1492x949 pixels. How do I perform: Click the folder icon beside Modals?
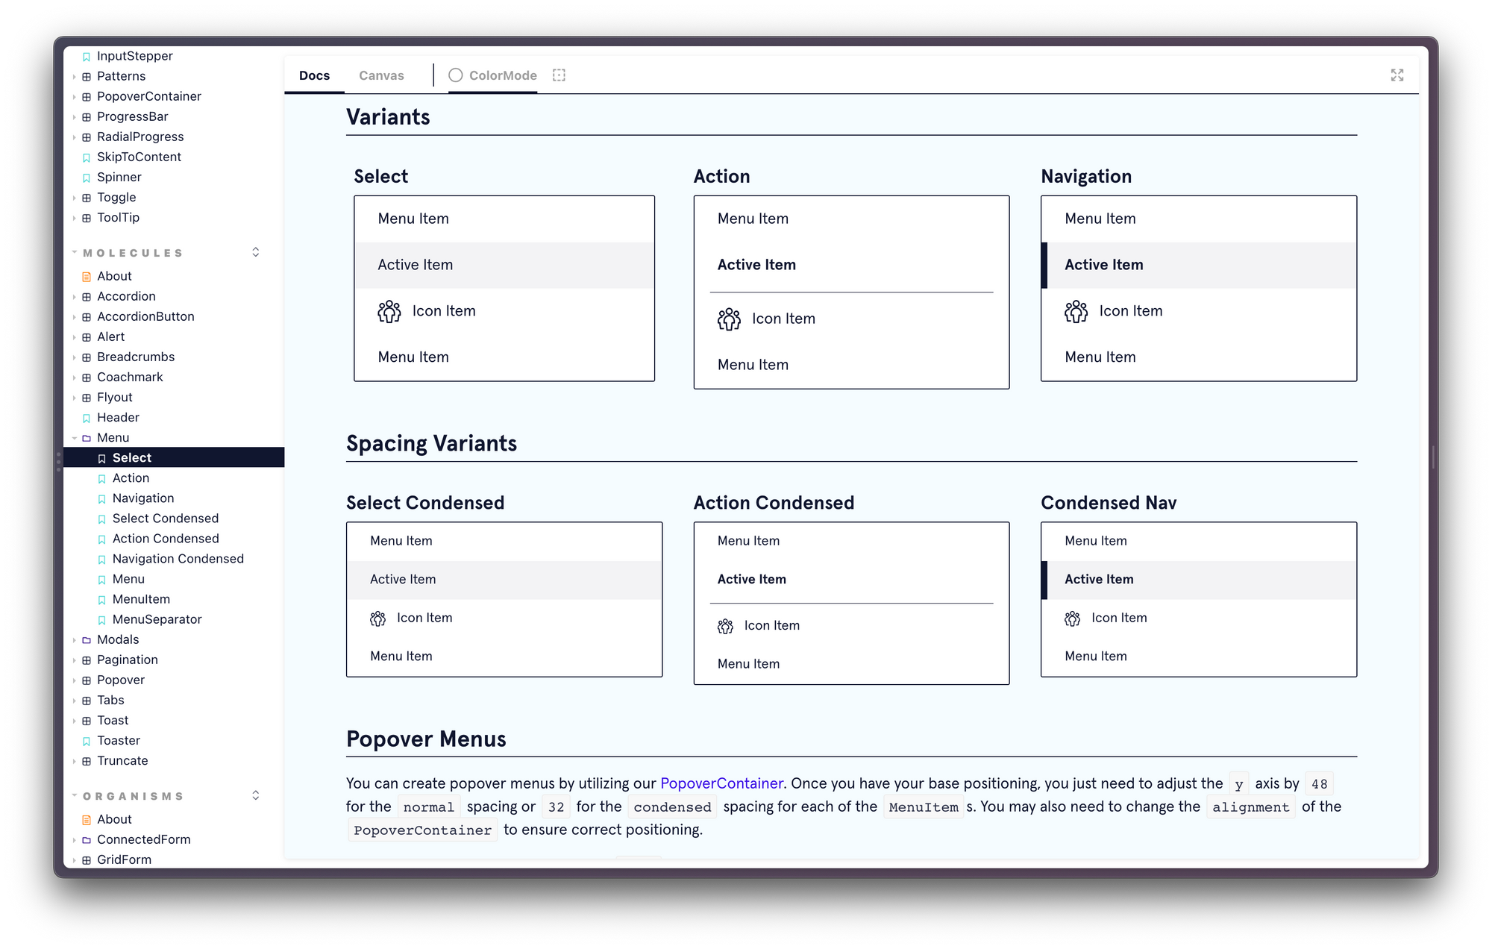[87, 640]
